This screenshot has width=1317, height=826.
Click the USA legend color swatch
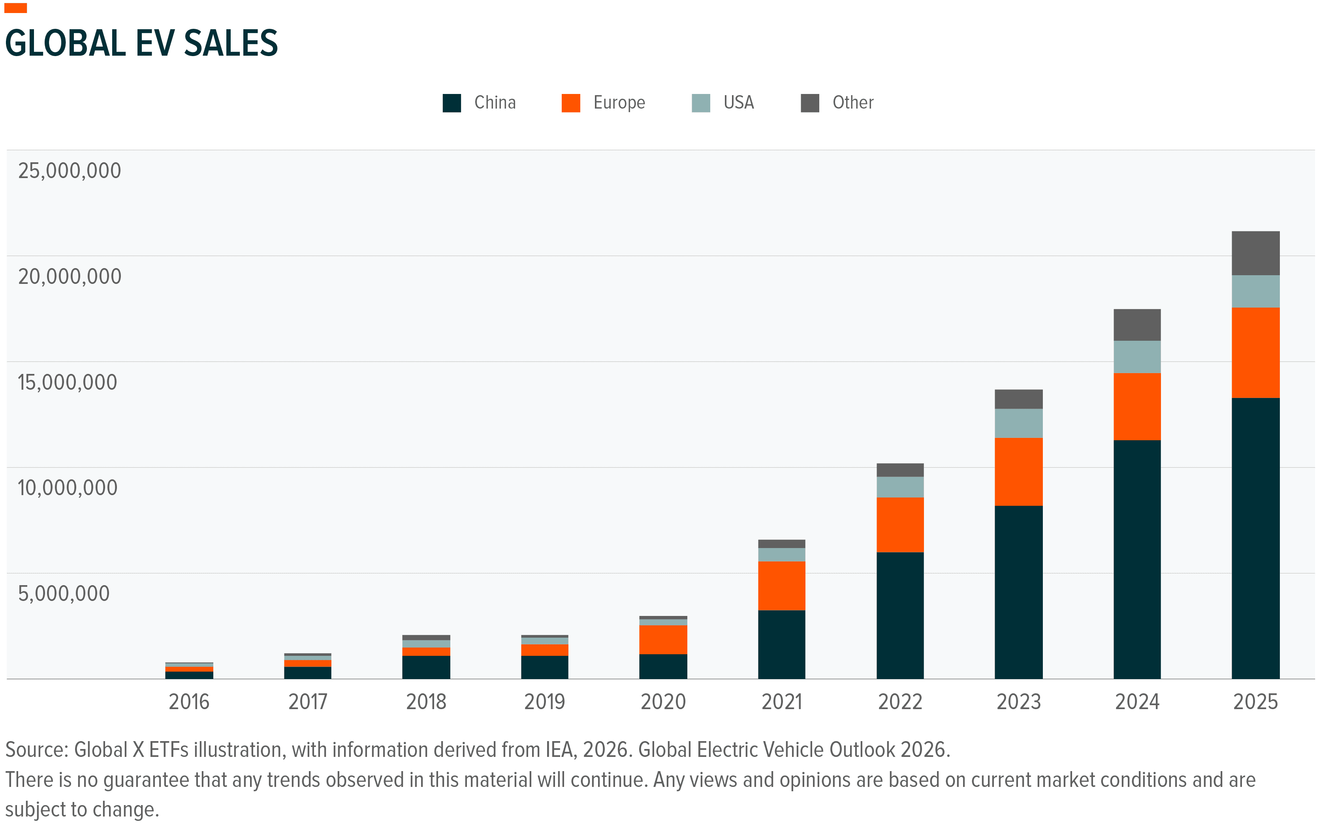tap(701, 103)
